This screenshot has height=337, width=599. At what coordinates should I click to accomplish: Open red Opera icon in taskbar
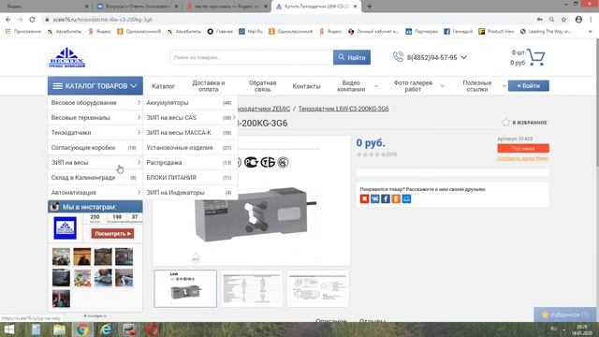tap(153, 330)
